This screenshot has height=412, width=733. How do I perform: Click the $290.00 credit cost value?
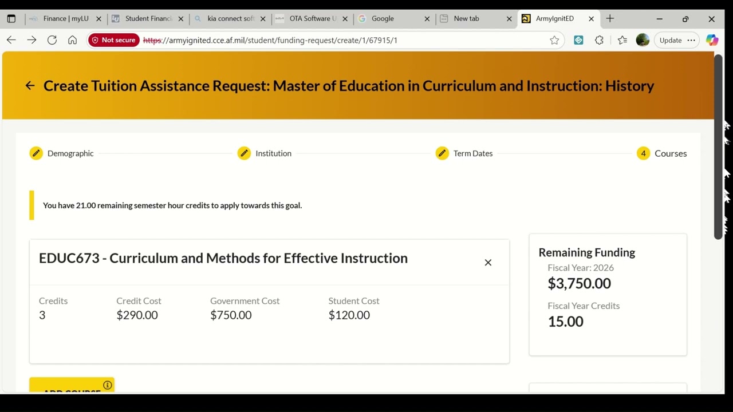tap(137, 315)
